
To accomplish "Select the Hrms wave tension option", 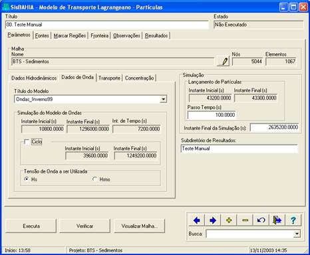I will point(94,179).
